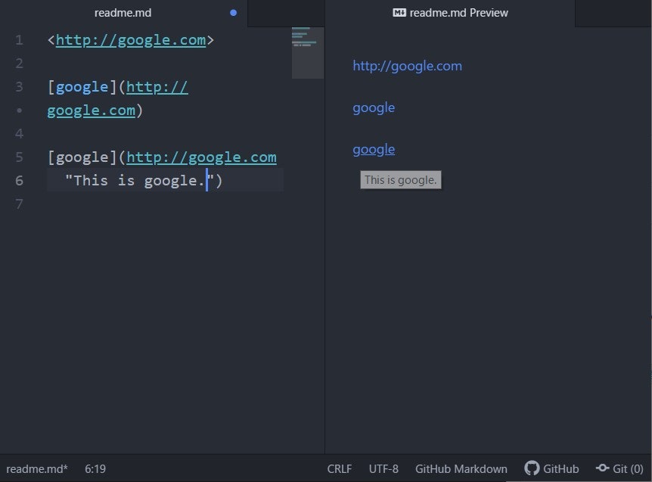This screenshot has height=482, width=652.
Task: Change grammar via GitHub Markdown selector
Action: [x=461, y=469]
